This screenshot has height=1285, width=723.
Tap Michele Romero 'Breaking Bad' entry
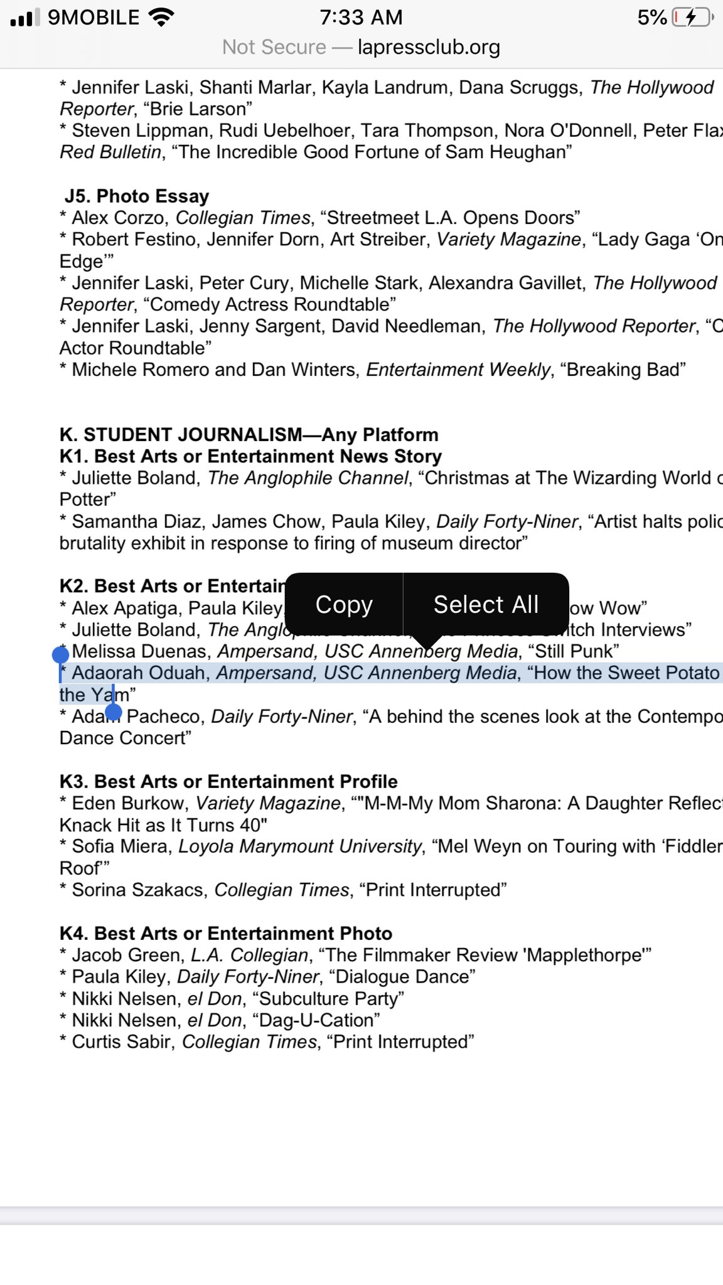click(x=373, y=370)
